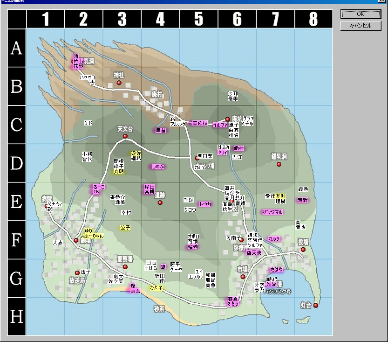Image resolution: width=388 pixels, height=342 pixels.
Task: Select row header H
Action: (17, 316)
